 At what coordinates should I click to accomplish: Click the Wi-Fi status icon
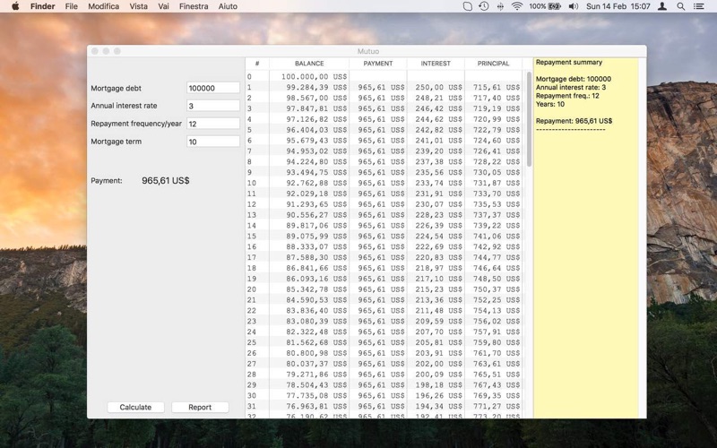tap(517, 6)
